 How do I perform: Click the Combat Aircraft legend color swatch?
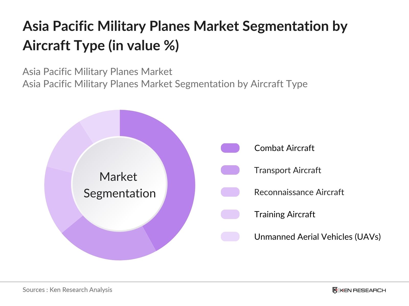tap(230, 148)
